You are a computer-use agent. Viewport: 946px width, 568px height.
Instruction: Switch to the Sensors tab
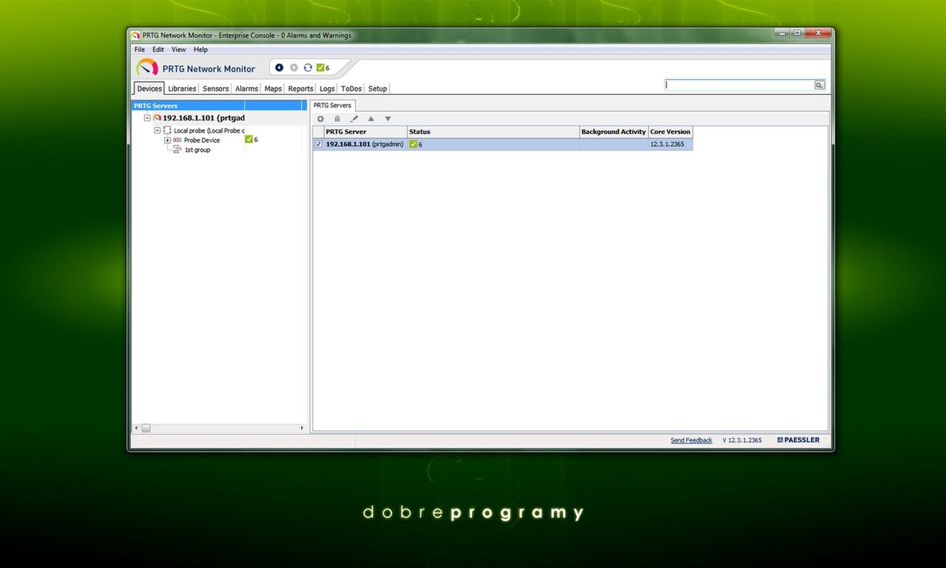tap(216, 89)
